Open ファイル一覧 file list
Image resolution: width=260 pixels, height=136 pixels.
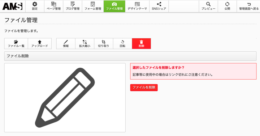(16, 44)
